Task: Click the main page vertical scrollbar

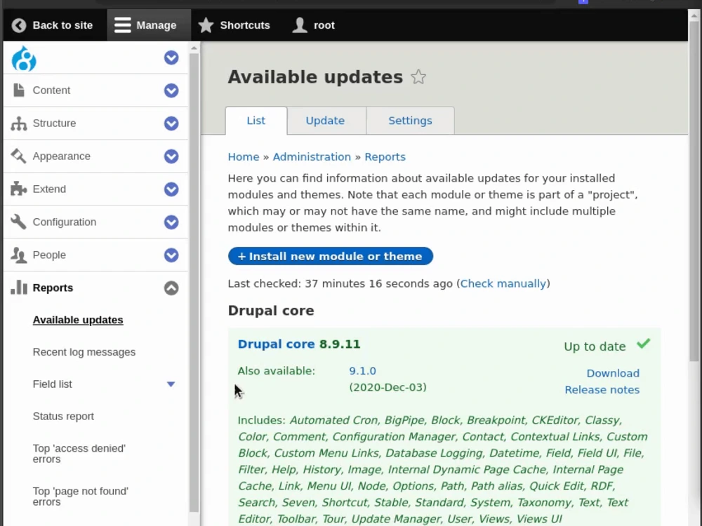Action: point(694,190)
